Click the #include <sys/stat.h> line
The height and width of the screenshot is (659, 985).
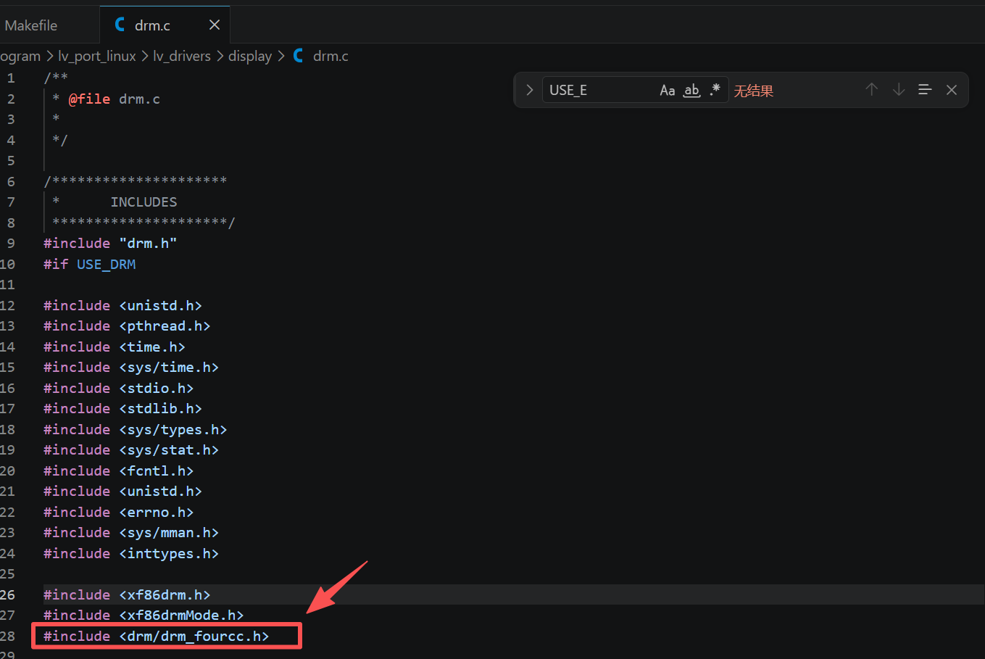(131, 450)
